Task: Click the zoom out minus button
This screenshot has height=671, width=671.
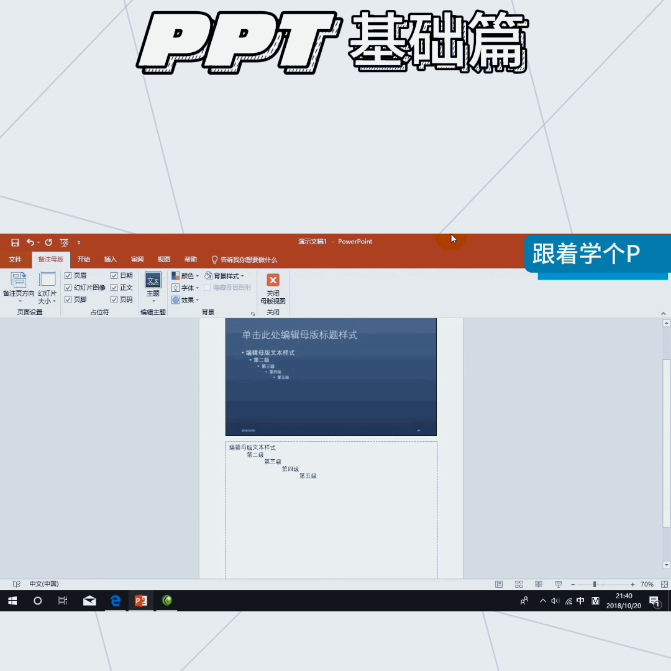Action: click(573, 585)
